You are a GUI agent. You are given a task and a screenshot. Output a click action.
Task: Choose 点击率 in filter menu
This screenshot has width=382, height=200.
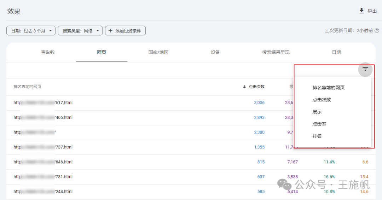point(319,124)
